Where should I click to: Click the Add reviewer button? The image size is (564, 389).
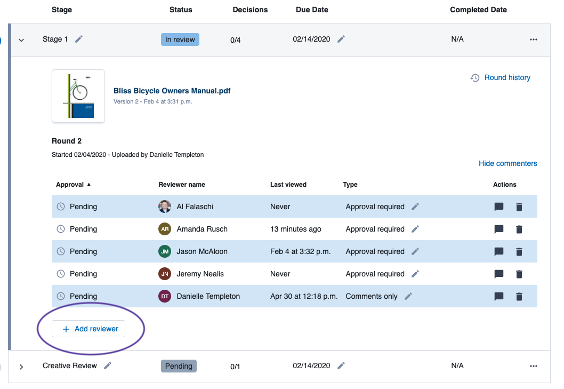pos(88,329)
